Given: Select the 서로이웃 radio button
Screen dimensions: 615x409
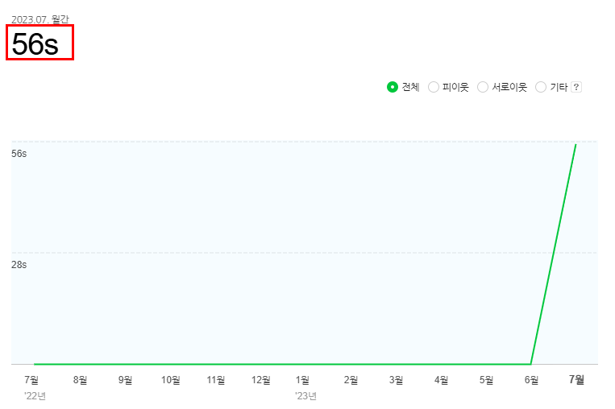Looking at the screenshot, I should [483, 87].
